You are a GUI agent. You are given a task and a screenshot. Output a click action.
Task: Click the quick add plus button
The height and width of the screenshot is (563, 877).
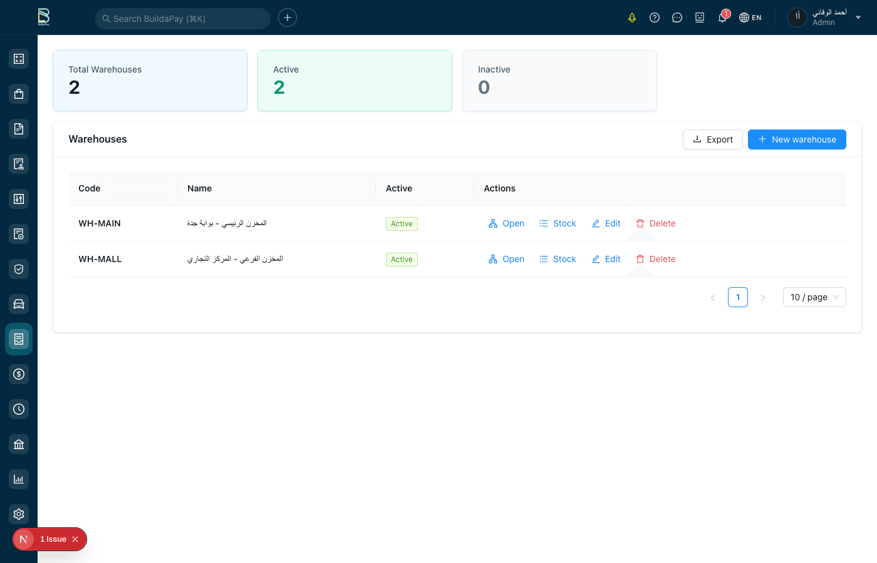[288, 18]
